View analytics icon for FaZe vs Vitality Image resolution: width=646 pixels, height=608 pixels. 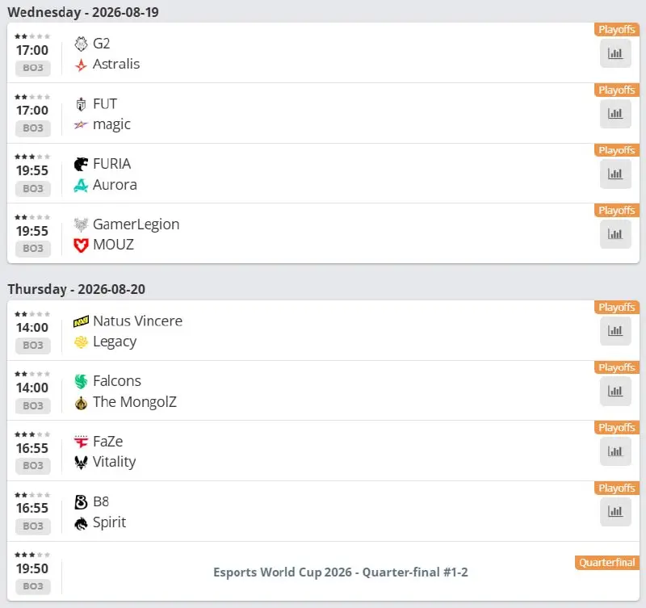coord(615,451)
